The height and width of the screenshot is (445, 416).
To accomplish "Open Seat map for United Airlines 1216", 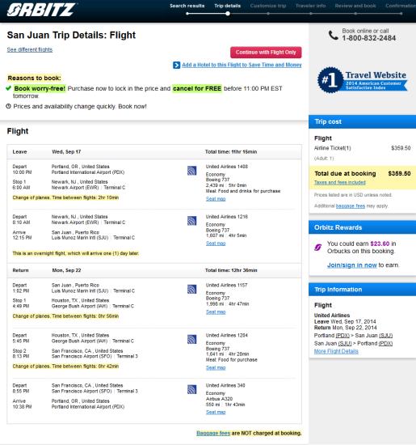I will click(x=216, y=244).
